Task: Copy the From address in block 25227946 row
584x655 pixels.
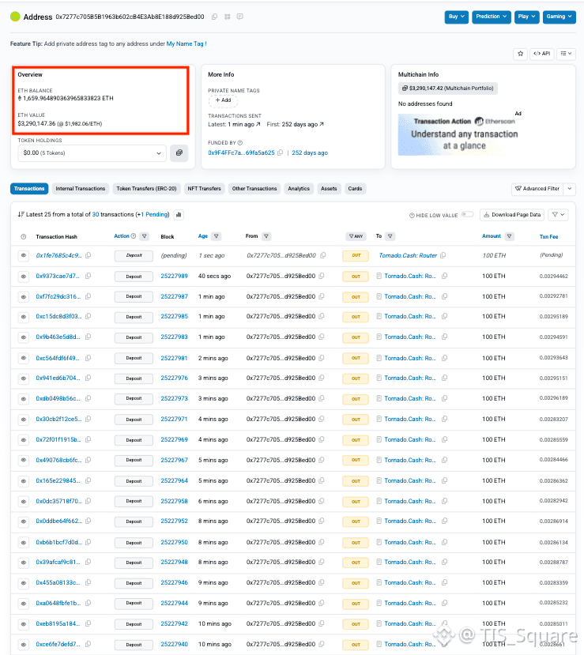Action: [322, 582]
